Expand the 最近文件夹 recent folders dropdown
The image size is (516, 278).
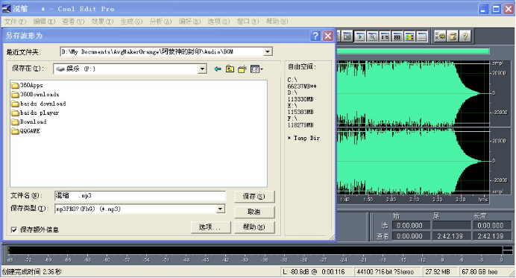[x=268, y=51]
